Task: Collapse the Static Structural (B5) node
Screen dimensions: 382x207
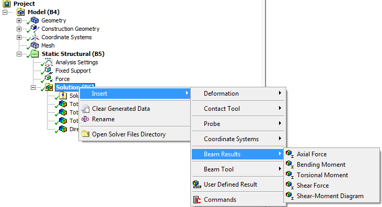Action: point(19,54)
